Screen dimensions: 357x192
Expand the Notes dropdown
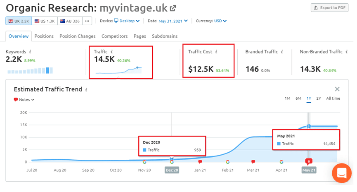coord(24,100)
